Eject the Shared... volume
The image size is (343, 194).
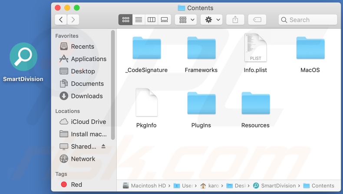[103, 146]
